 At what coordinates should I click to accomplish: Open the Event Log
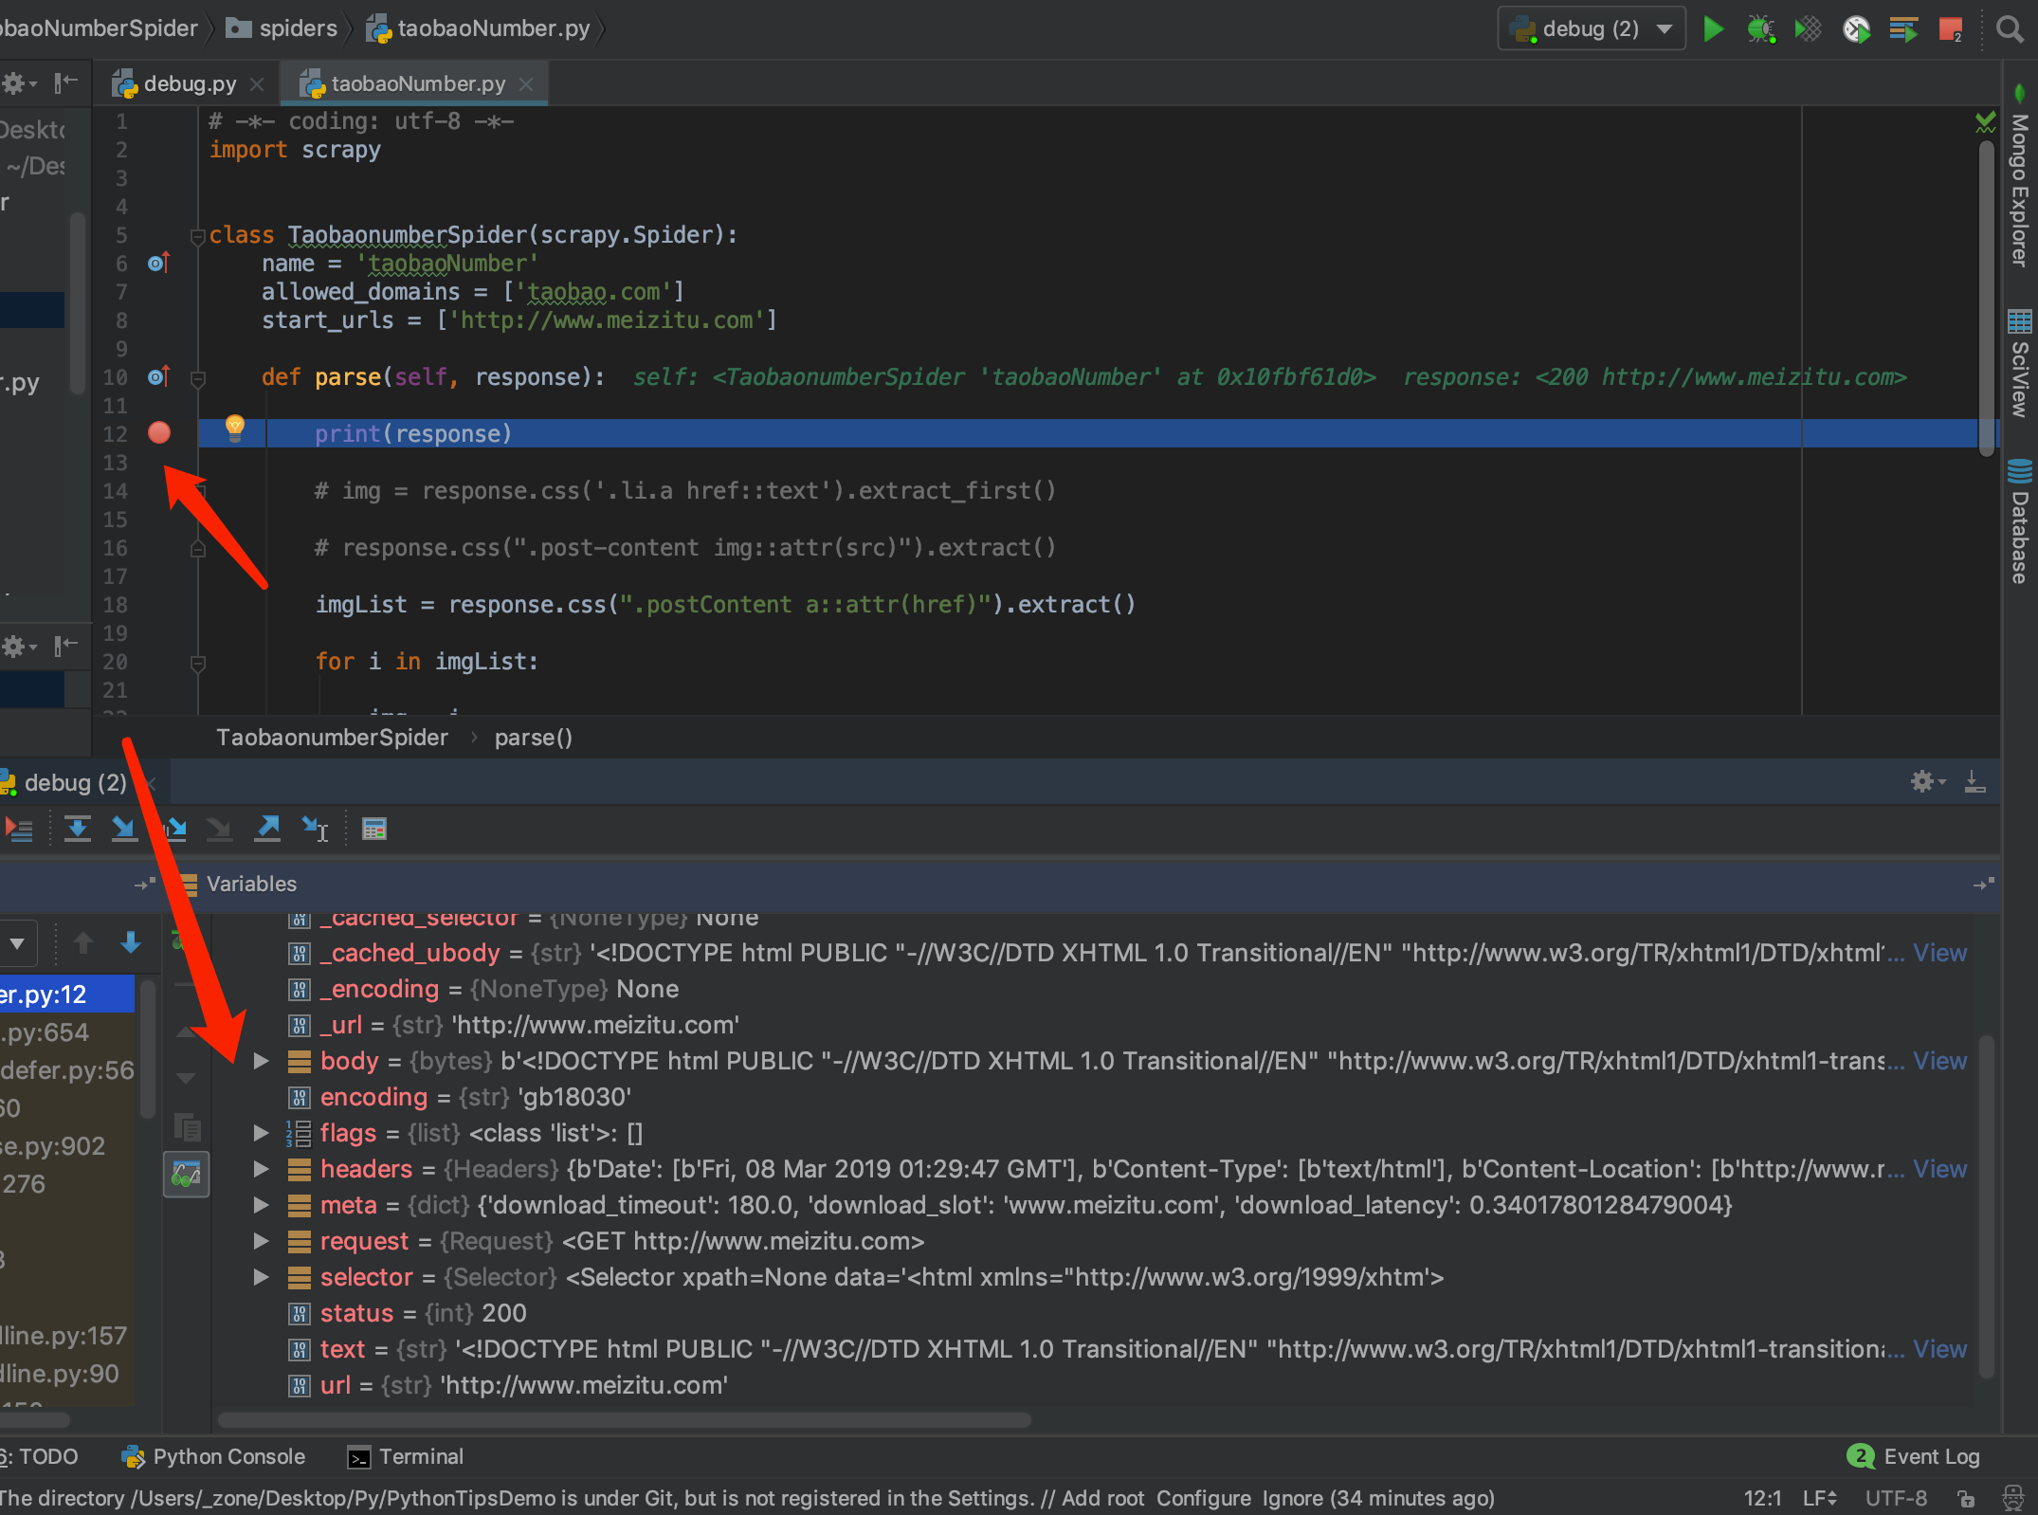coord(1915,1456)
